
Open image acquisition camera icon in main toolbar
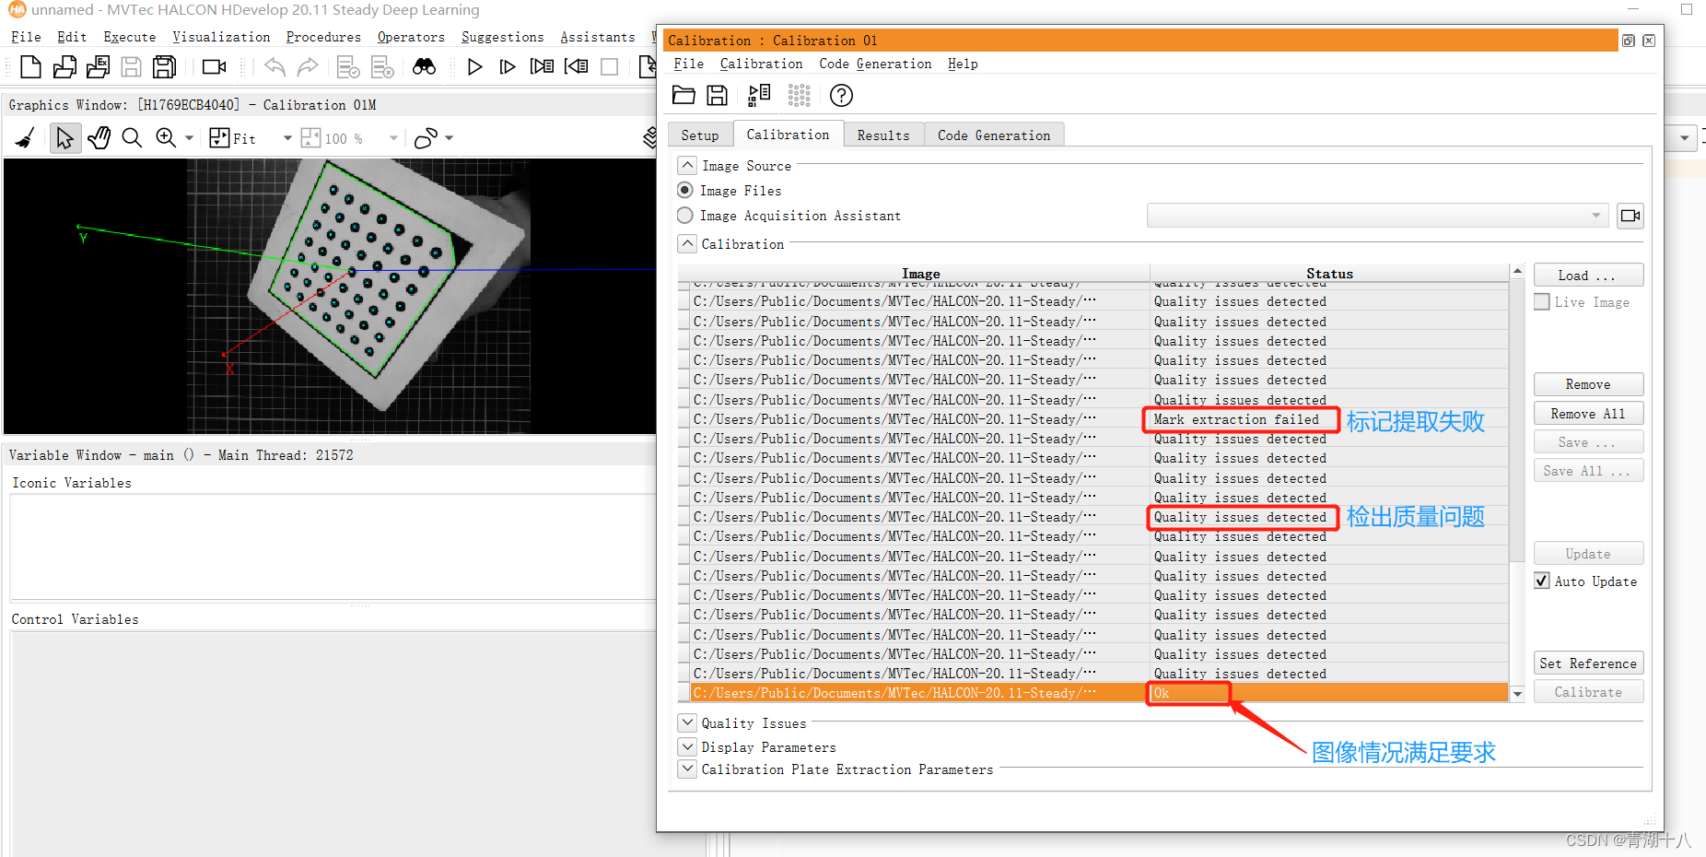click(x=215, y=67)
